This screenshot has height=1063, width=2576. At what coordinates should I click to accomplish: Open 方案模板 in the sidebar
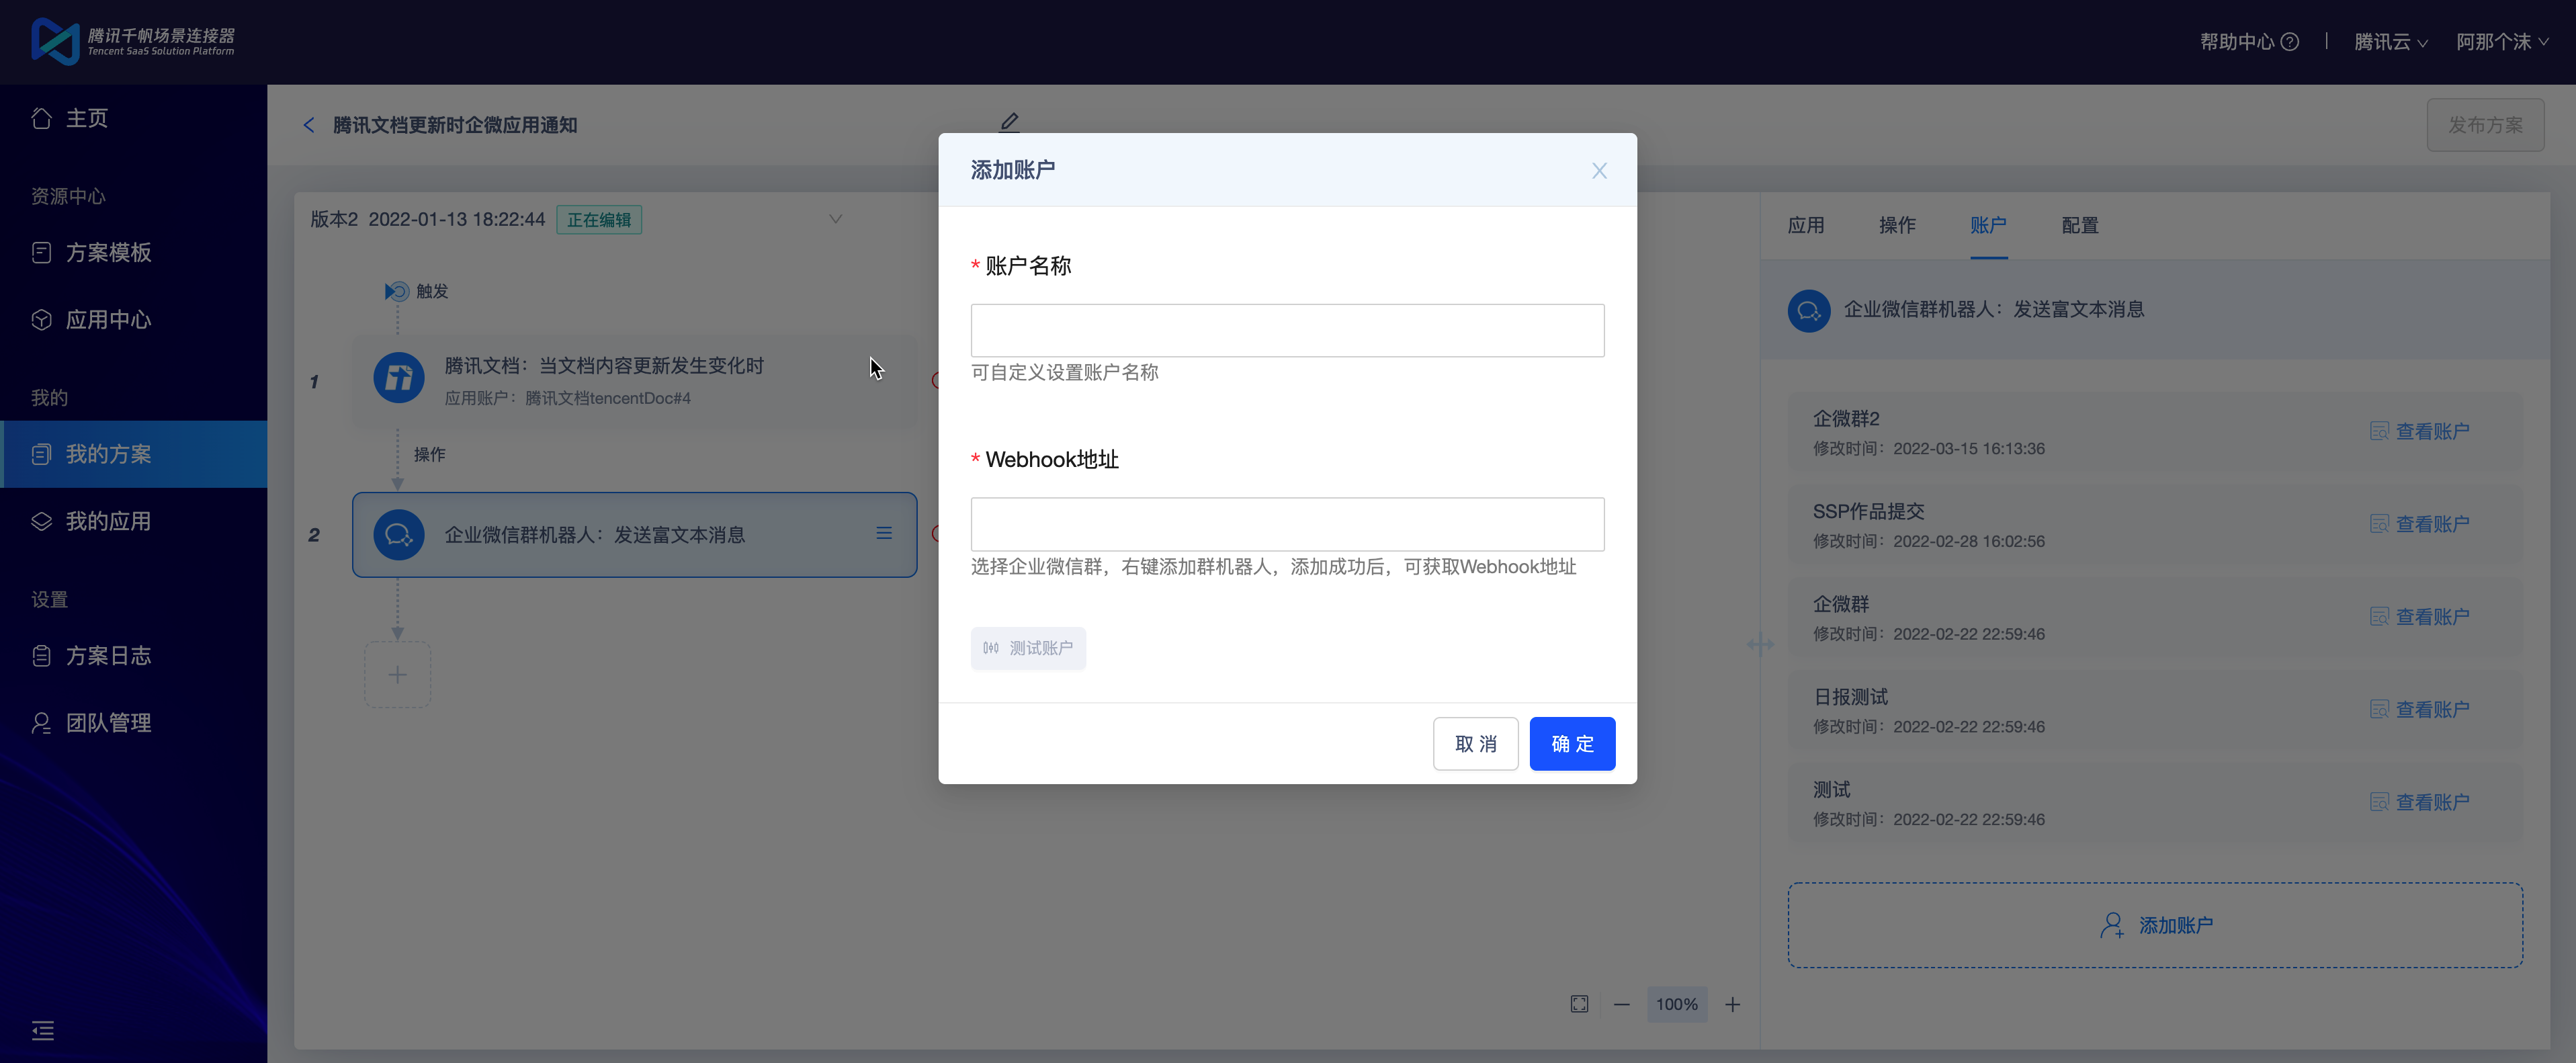[x=134, y=252]
